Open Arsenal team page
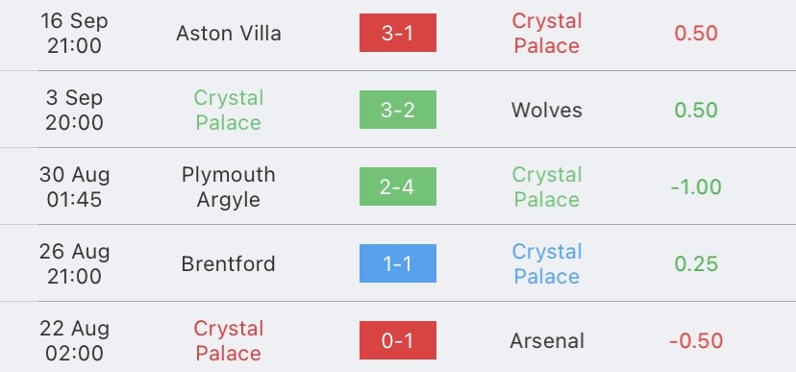Viewport: 796px width, 372px height. point(547,341)
